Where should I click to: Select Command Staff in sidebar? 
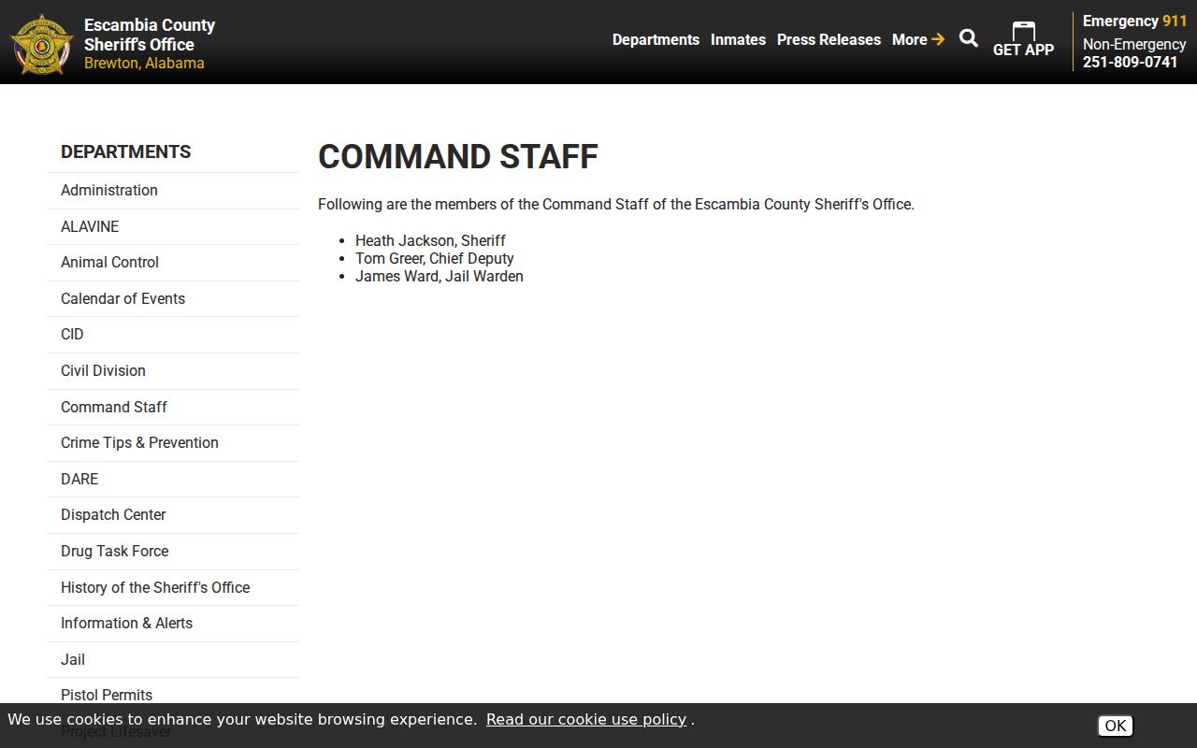click(x=173, y=407)
